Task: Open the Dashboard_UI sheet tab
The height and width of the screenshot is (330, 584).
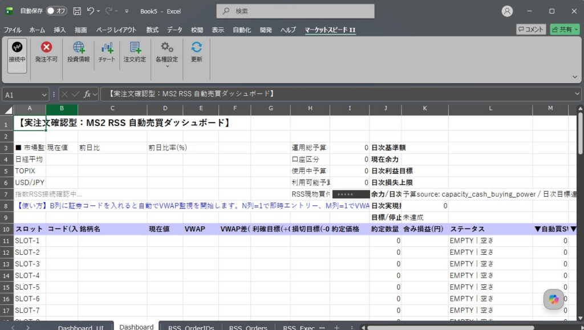Action: point(80,327)
